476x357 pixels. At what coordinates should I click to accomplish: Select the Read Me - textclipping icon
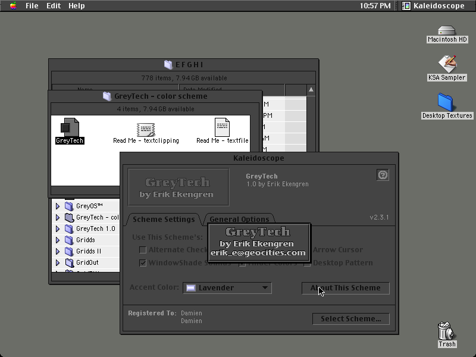[x=146, y=130]
